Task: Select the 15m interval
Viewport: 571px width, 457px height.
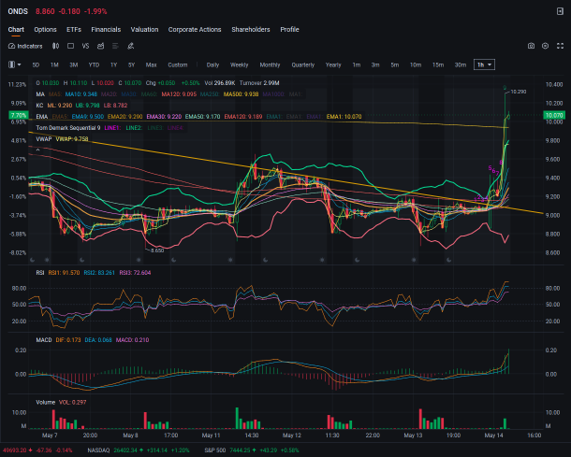Action: tap(438, 64)
